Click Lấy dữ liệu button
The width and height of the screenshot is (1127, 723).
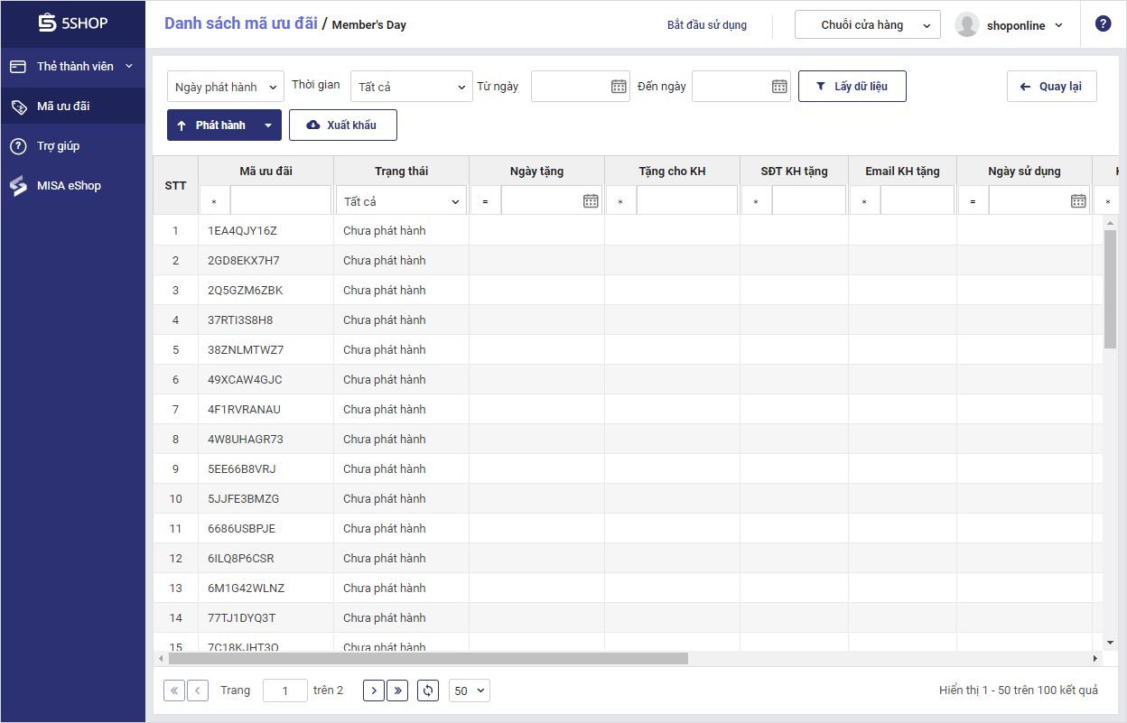852,86
